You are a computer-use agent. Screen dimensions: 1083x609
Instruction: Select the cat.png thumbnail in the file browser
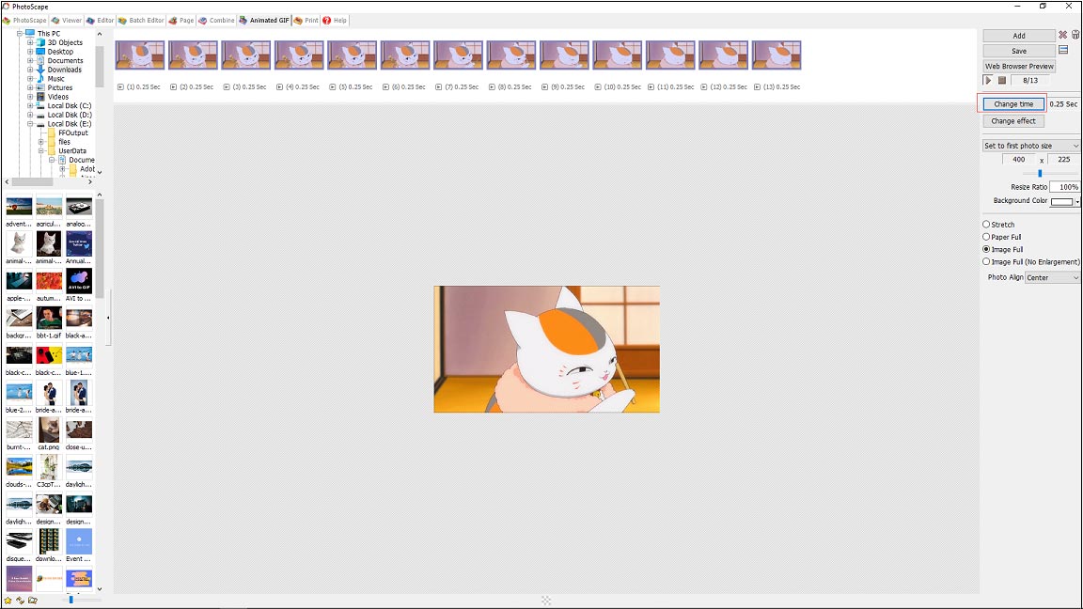(x=49, y=430)
